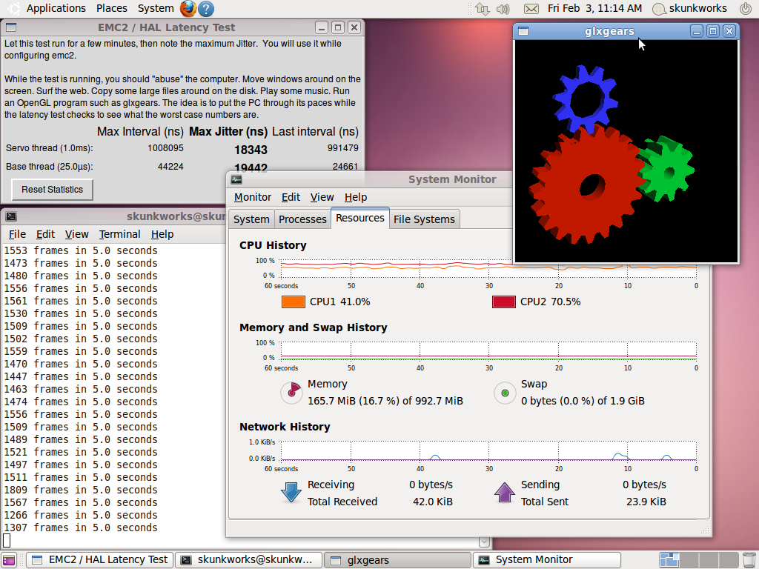Activate the glxgears taskbar button
This screenshot has width=759, height=569.
coord(397,560)
